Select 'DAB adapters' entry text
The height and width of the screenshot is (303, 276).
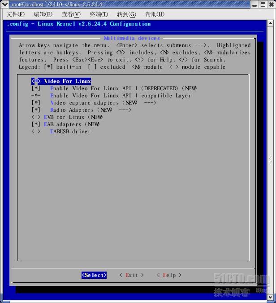pos(63,124)
